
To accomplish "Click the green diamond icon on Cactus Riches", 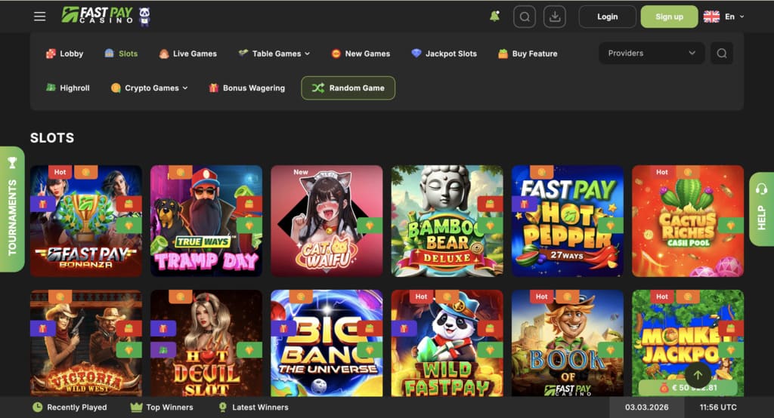I will click(x=731, y=226).
